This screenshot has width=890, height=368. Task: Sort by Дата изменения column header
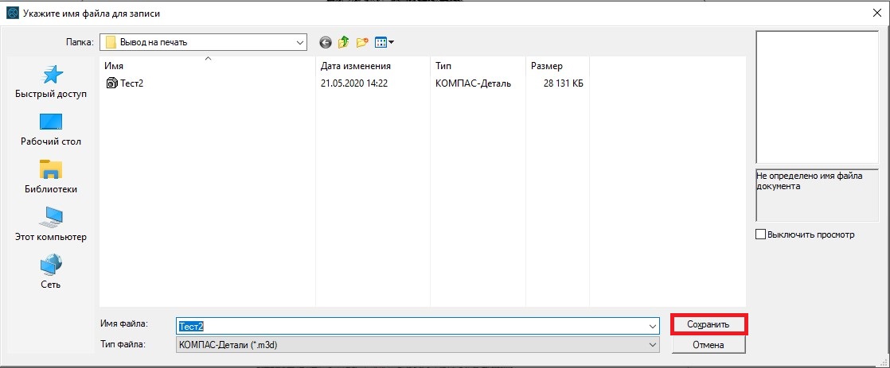pos(355,65)
